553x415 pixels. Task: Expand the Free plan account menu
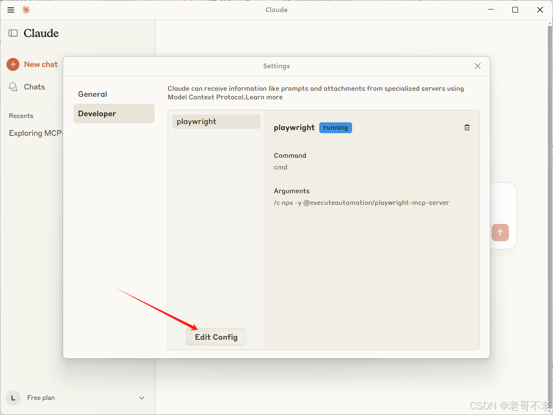point(142,398)
